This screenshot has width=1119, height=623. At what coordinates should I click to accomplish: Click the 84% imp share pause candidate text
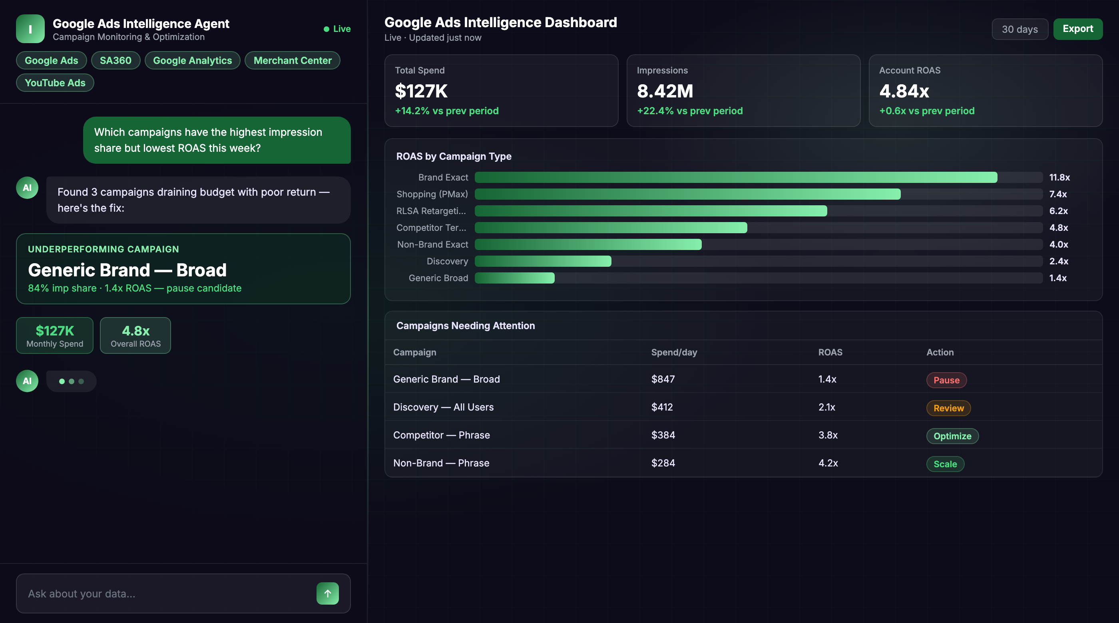click(135, 288)
